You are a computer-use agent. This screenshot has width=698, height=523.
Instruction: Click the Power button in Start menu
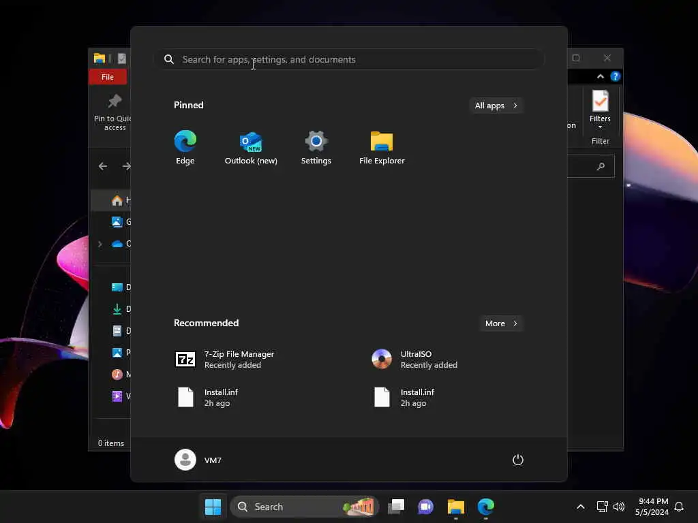[518, 460]
